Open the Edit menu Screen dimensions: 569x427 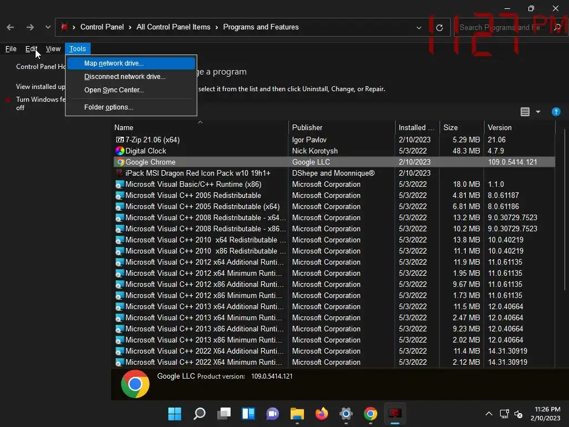(31, 49)
